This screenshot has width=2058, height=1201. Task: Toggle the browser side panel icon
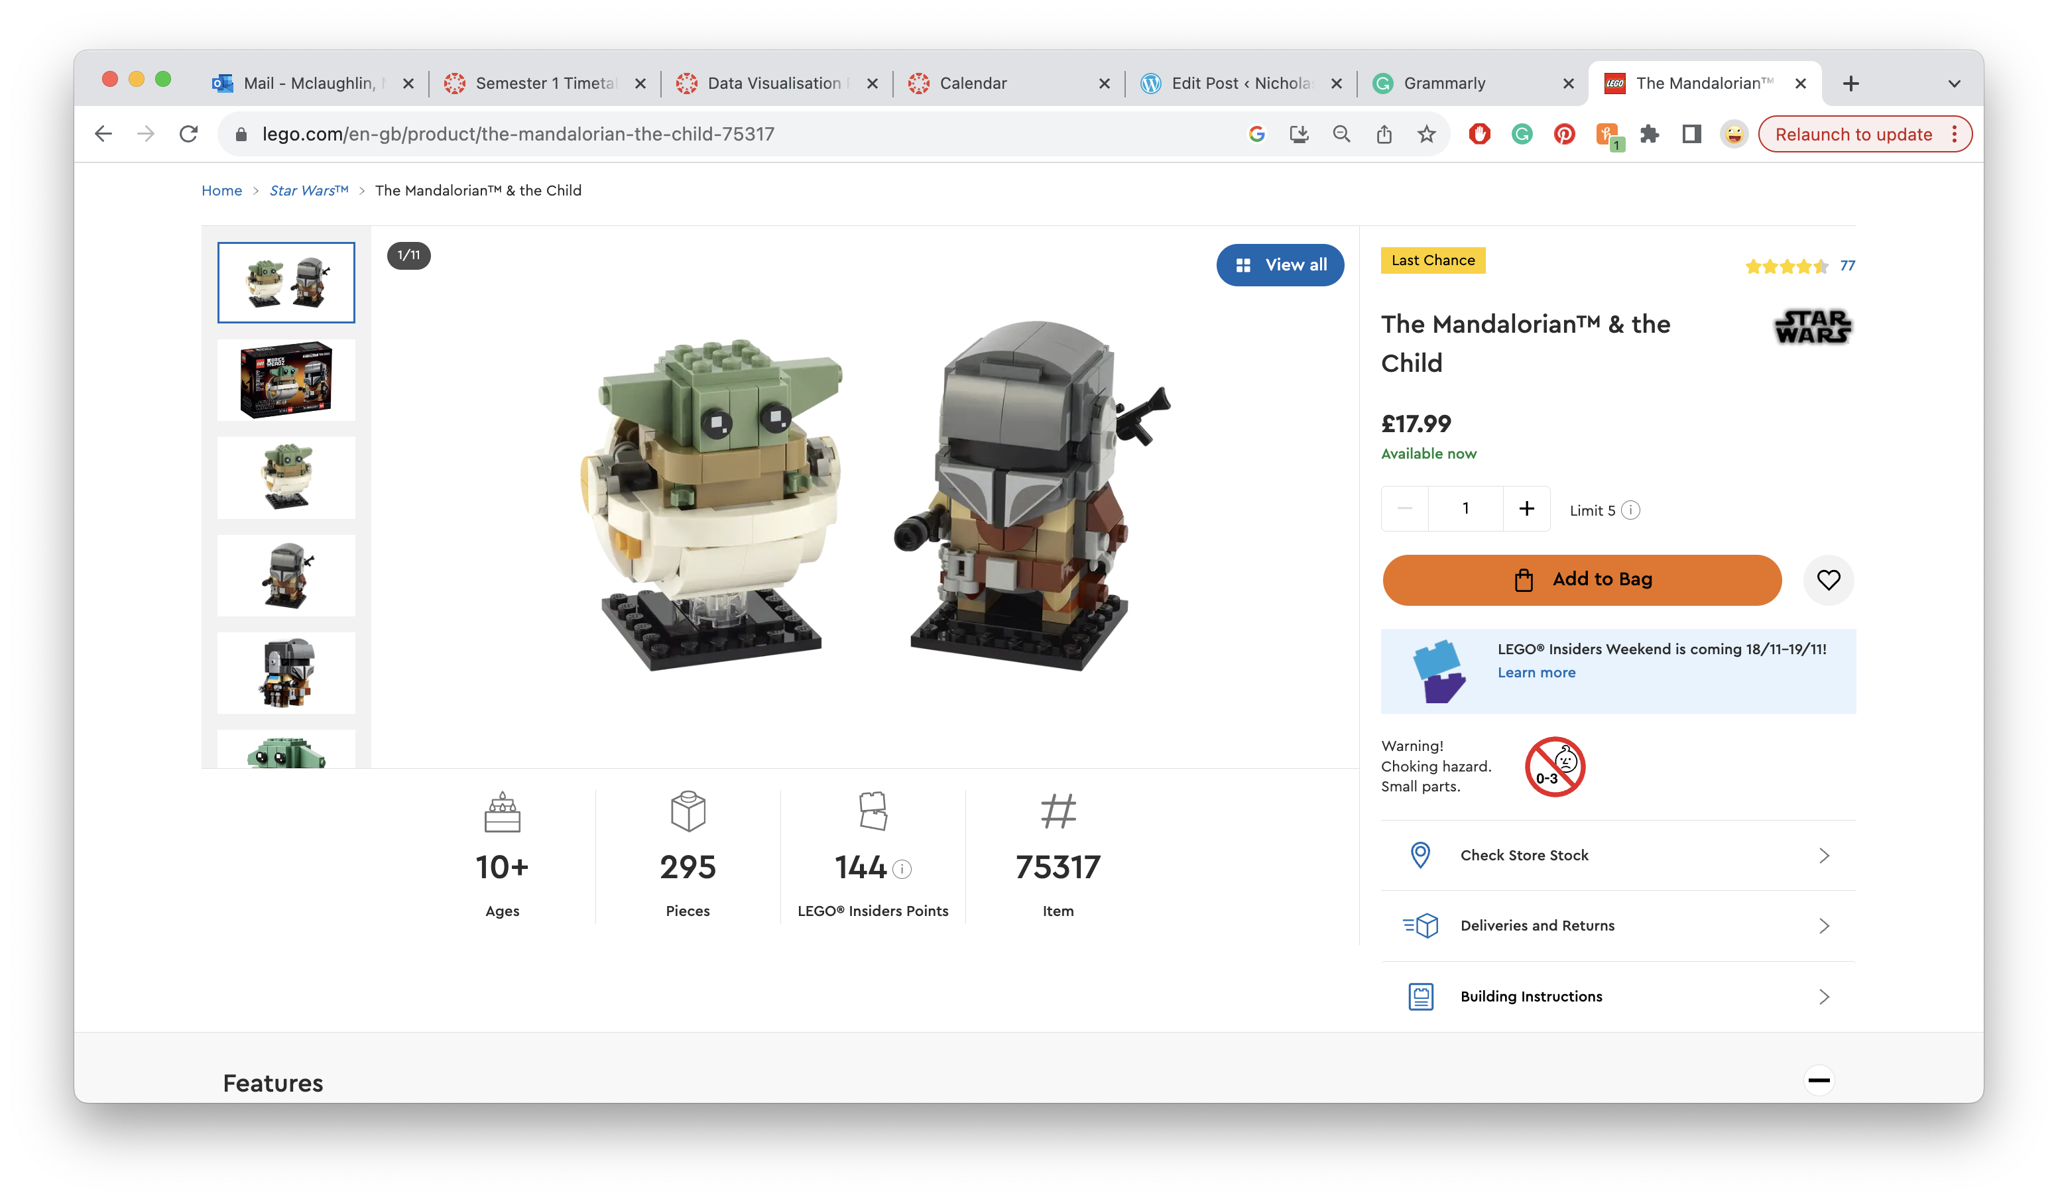pyautogui.click(x=1691, y=134)
